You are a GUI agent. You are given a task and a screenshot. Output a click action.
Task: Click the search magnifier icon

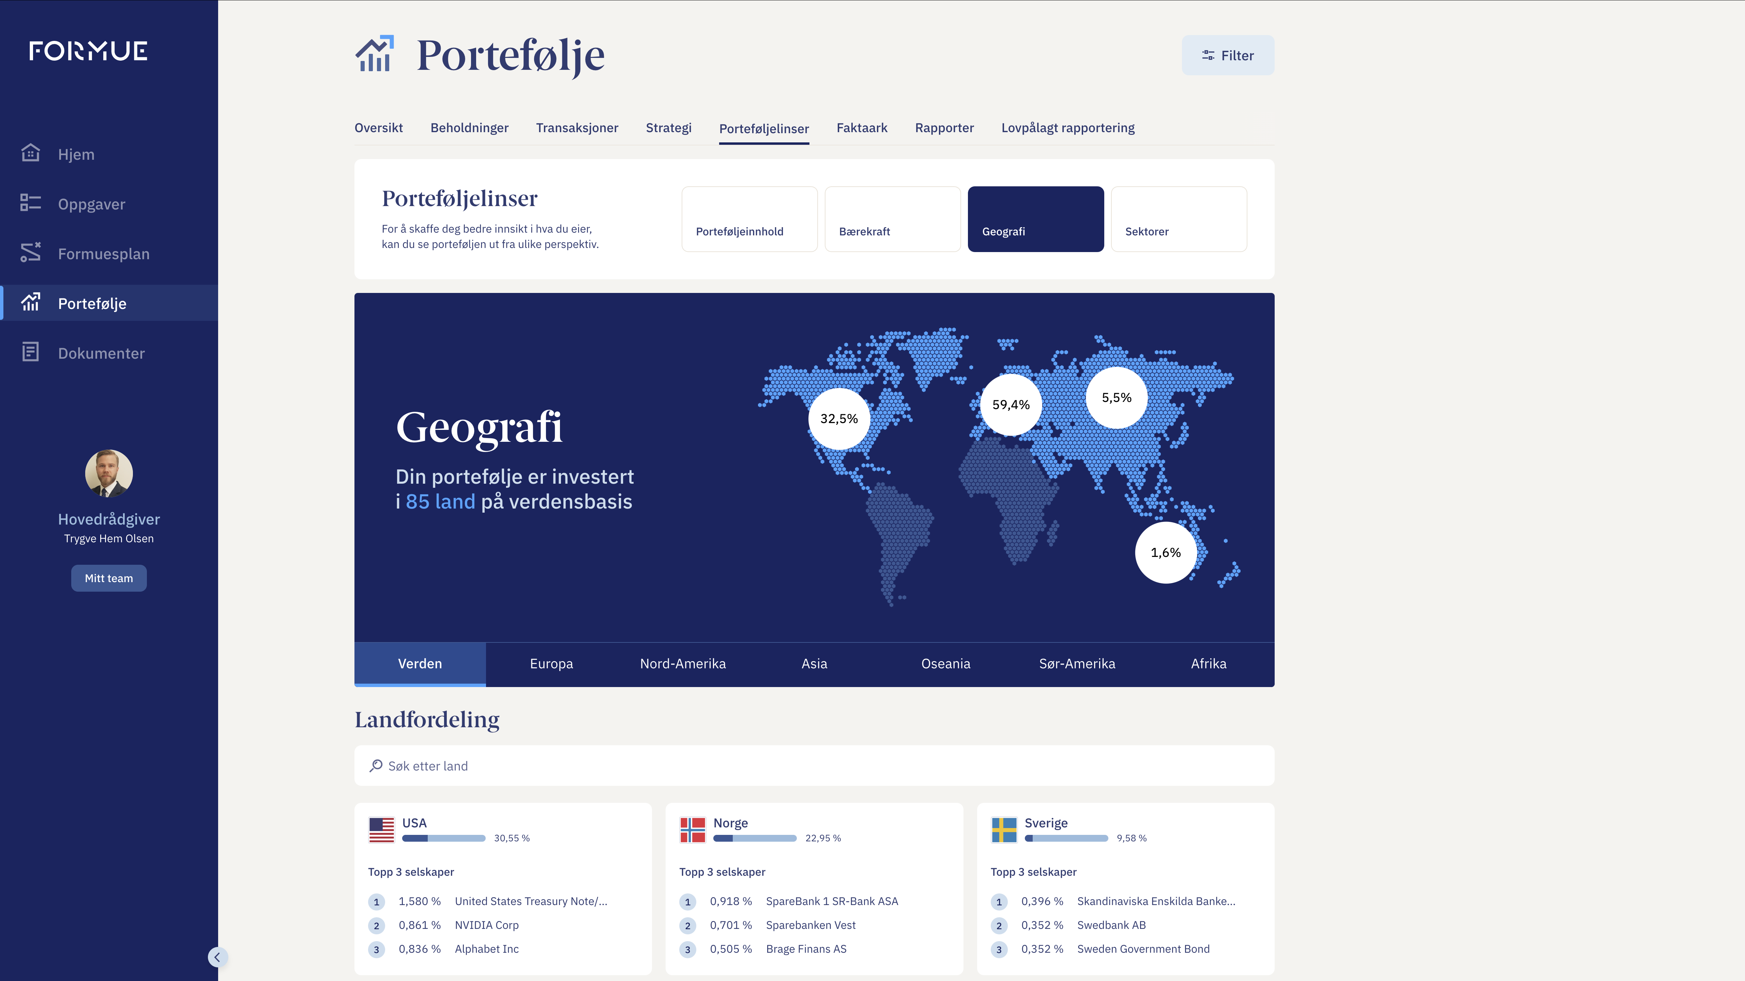pos(376,766)
